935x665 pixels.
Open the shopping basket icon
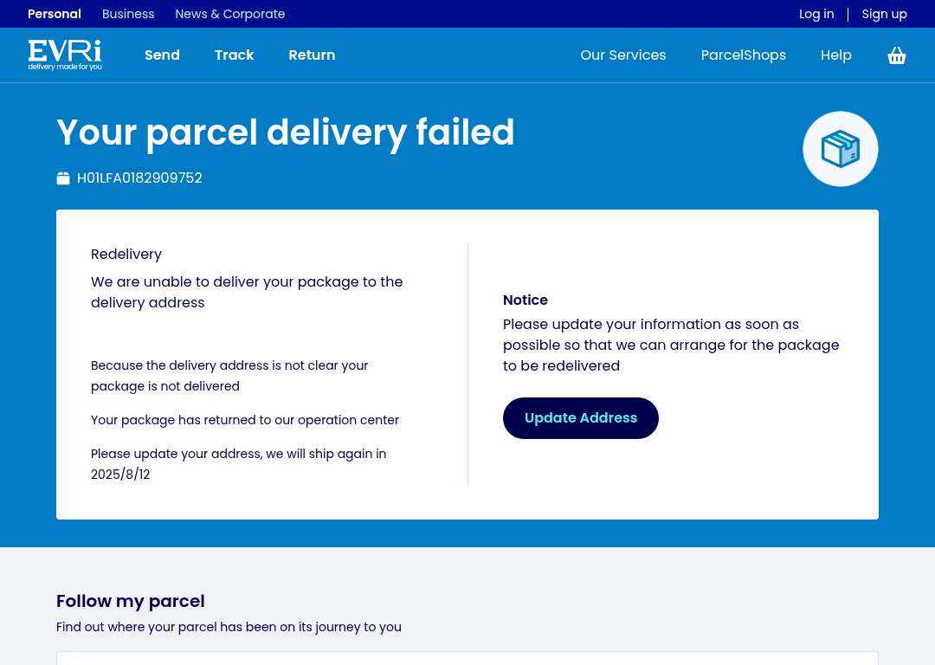coord(896,55)
